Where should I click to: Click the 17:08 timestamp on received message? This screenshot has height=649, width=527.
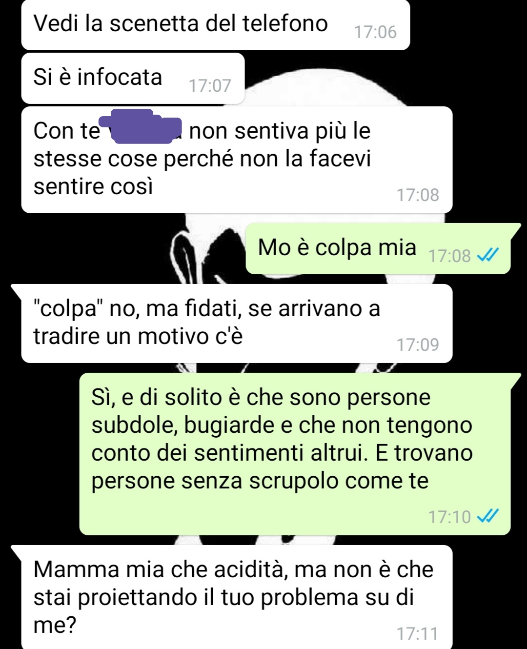(x=418, y=195)
